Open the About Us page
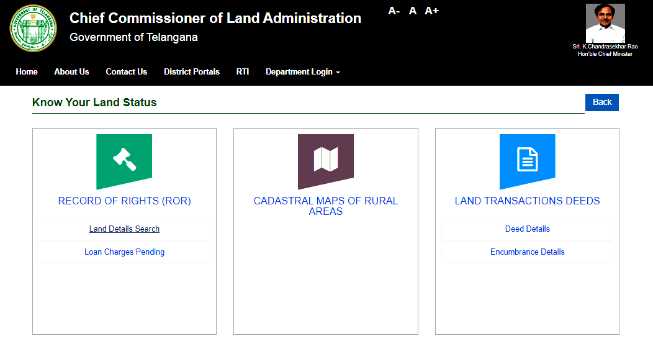Image resolution: width=653 pixels, height=346 pixels. (71, 71)
